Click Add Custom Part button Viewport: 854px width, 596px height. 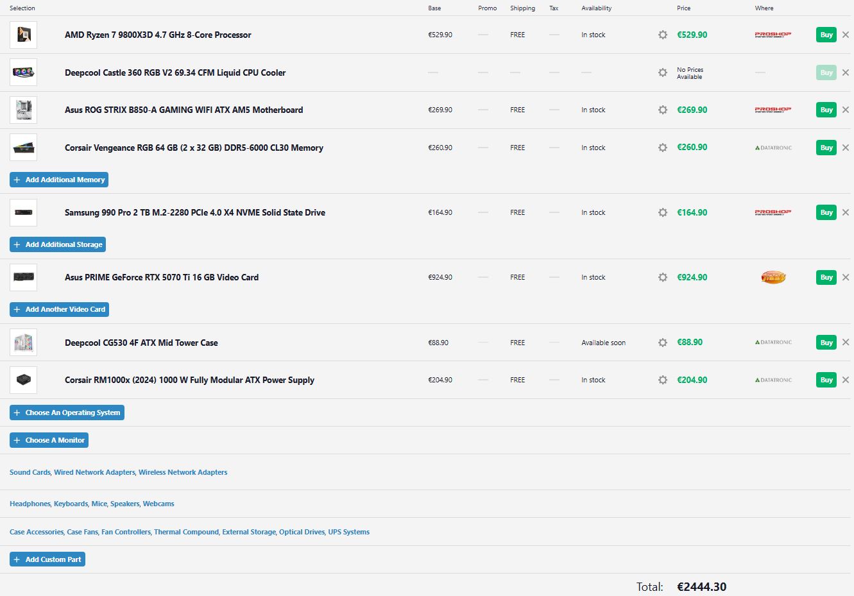(x=47, y=559)
